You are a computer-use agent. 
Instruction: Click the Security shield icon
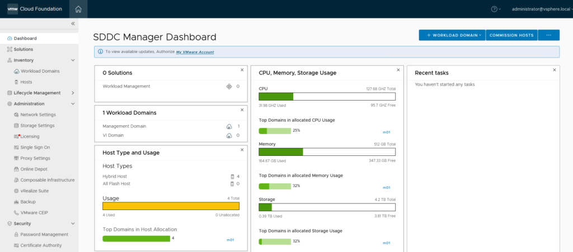10,224
